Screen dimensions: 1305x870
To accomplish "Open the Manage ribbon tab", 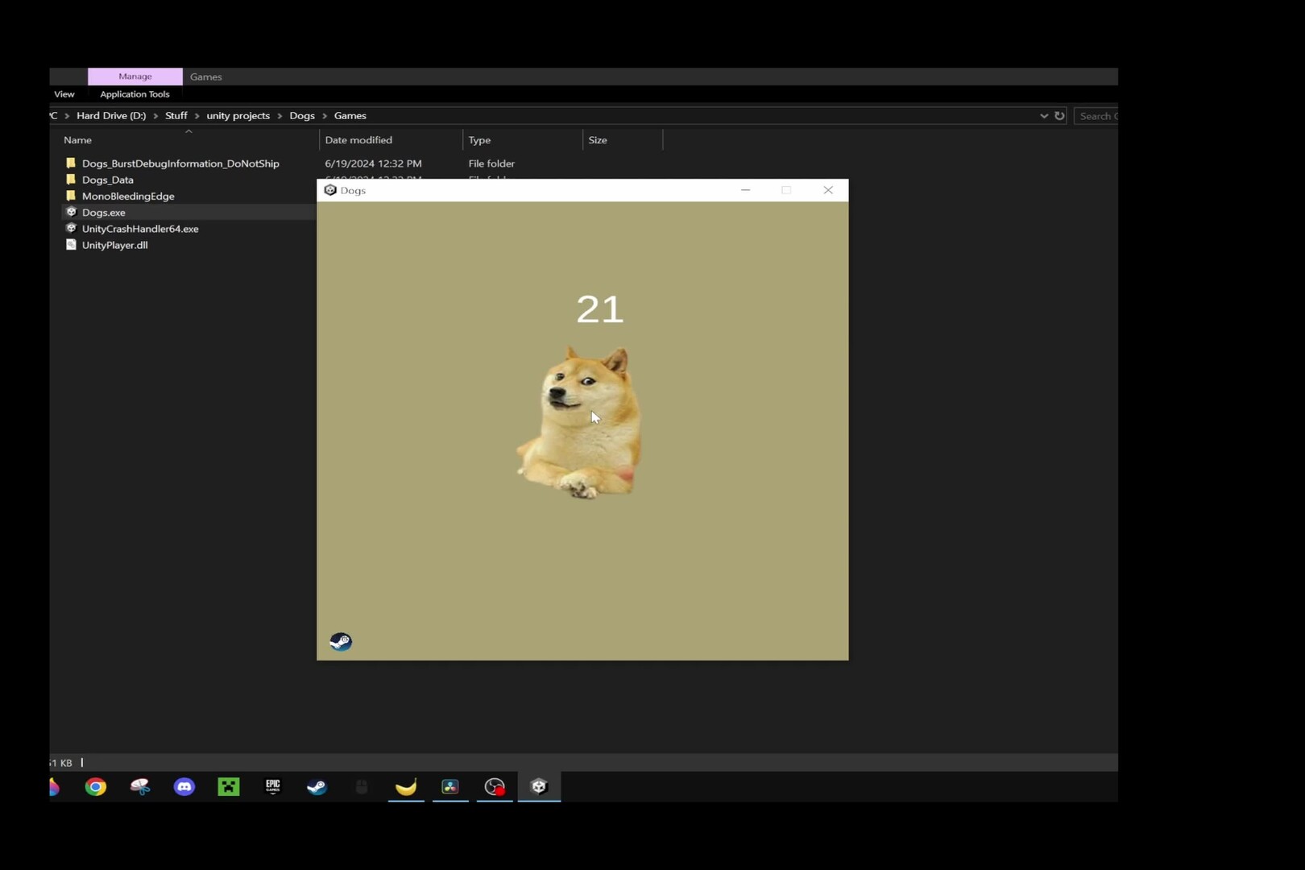I will (135, 77).
